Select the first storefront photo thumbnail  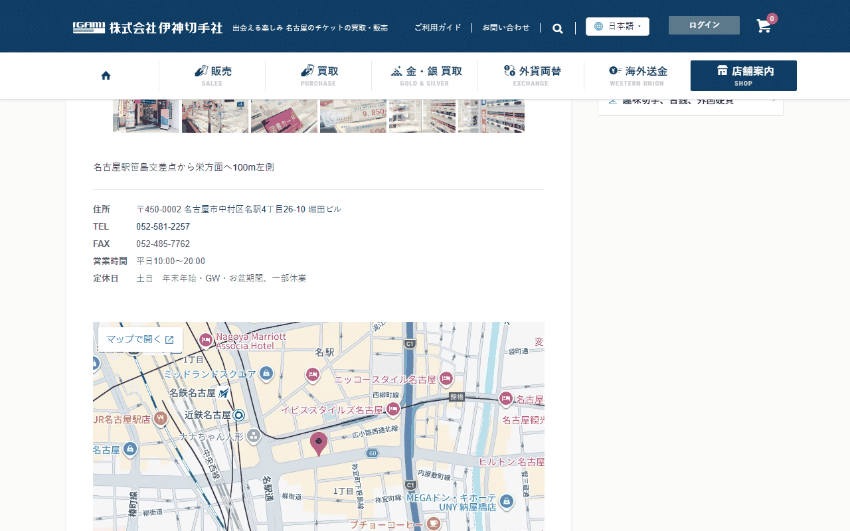coord(146,116)
